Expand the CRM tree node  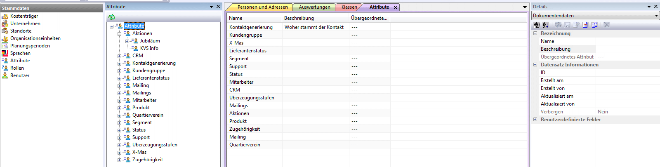(119, 56)
